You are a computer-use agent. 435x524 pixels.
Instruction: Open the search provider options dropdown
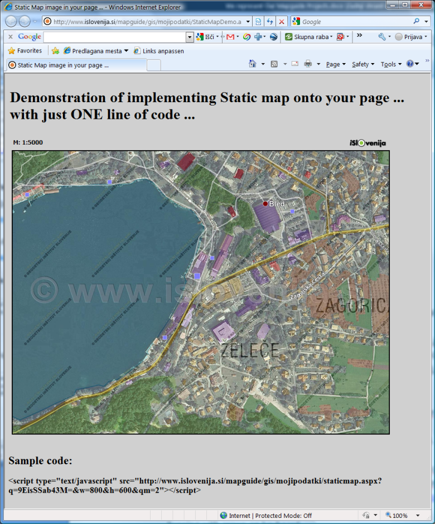point(426,22)
